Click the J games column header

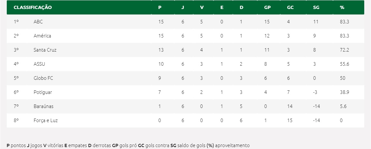click(x=183, y=7)
